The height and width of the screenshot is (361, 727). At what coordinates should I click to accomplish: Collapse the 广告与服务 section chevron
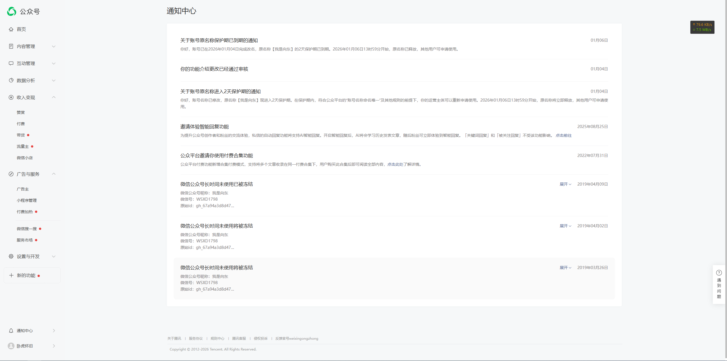click(x=54, y=174)
